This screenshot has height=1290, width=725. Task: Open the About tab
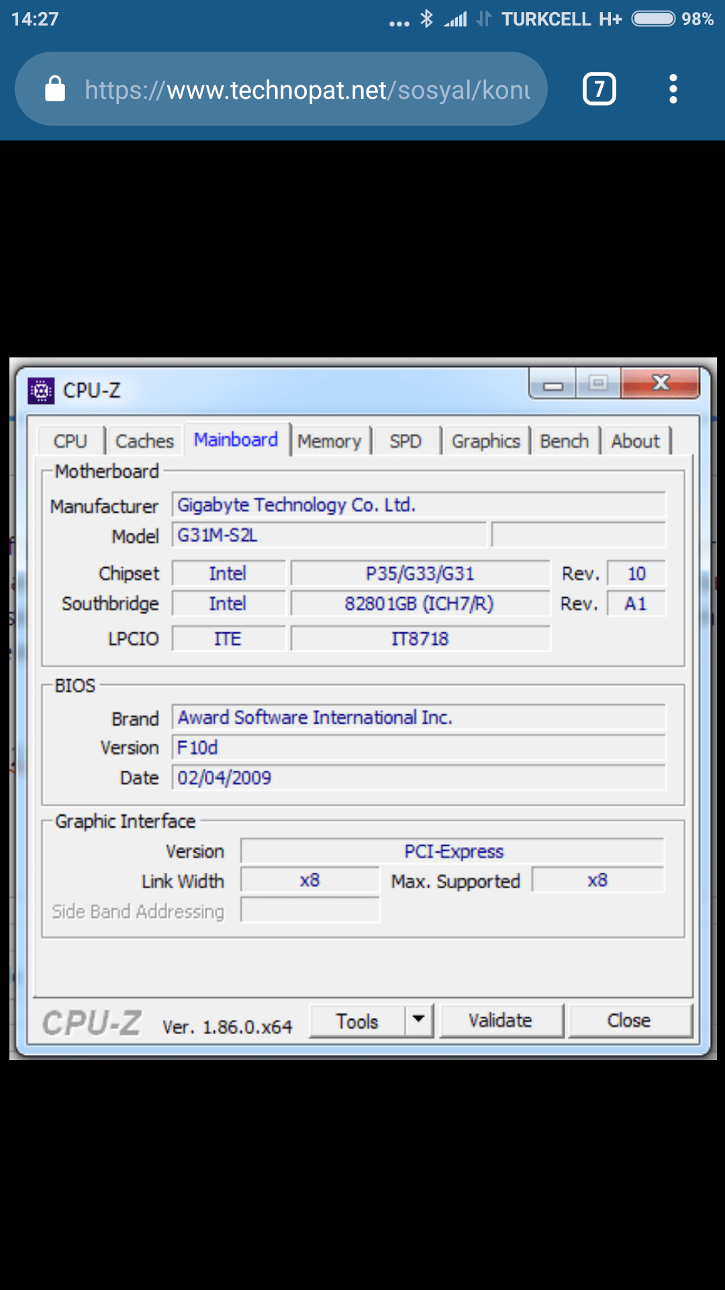coord(636,441)
